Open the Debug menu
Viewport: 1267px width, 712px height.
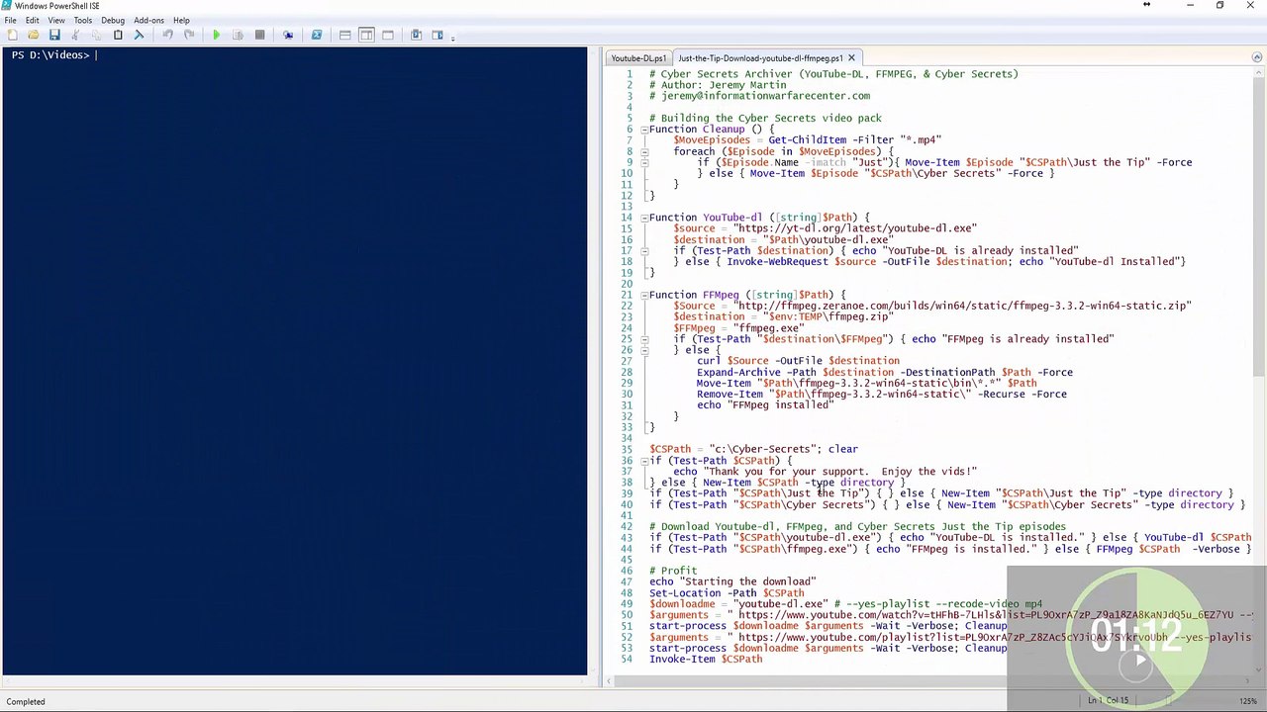tap(113, 20)
